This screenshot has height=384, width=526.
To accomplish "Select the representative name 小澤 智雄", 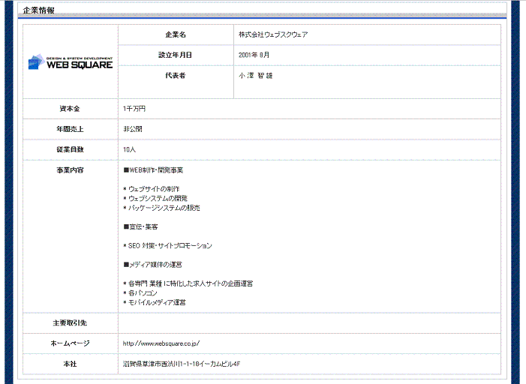I will [256, 76].
